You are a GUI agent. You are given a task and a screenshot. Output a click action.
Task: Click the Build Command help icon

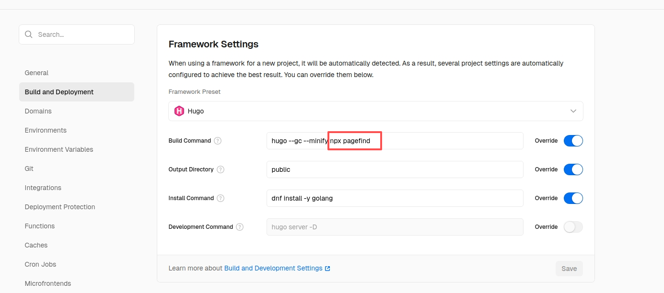(218, 141)
